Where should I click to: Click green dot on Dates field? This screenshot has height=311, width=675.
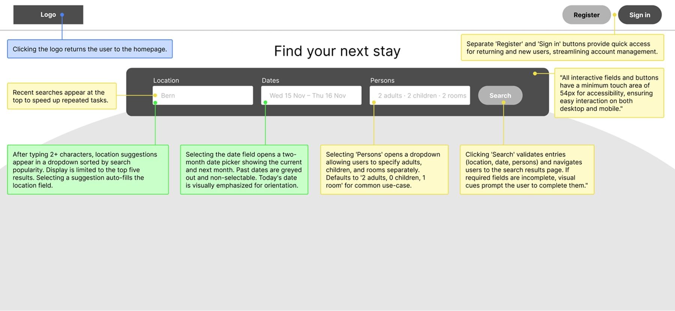pyautogui.click(x=265, y=102)
